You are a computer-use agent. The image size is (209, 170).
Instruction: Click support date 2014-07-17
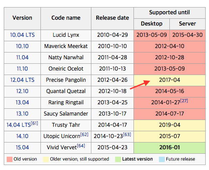click(x=169, y=114)
